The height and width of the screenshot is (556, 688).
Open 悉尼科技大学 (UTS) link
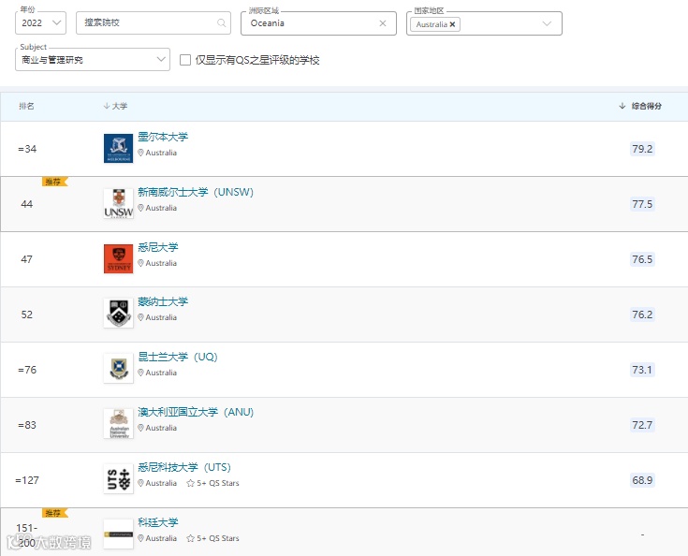pos(184,468)
